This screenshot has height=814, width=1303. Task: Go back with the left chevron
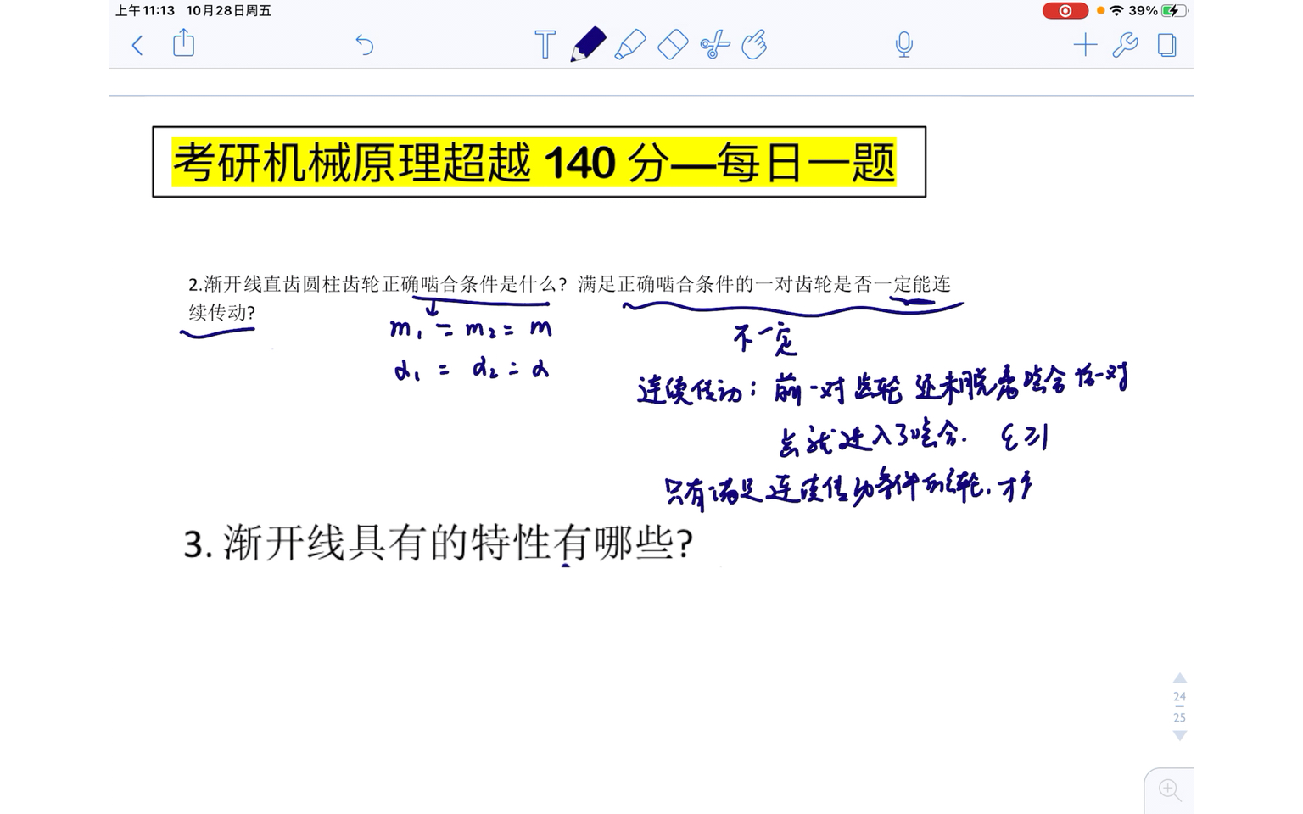[137, 45]
